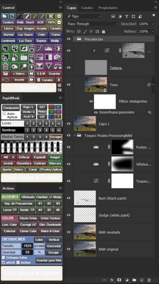Collapse the Frecuencias group
159x284 pixels.
coord(75,39)
